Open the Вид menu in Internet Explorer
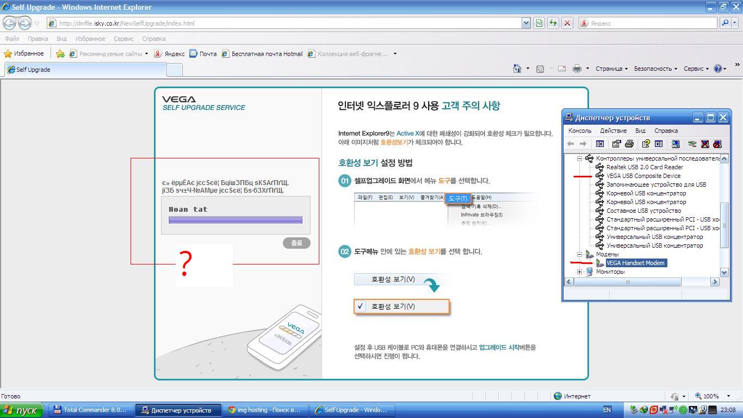This screenshot has width=743, height=418. point(61,39)
